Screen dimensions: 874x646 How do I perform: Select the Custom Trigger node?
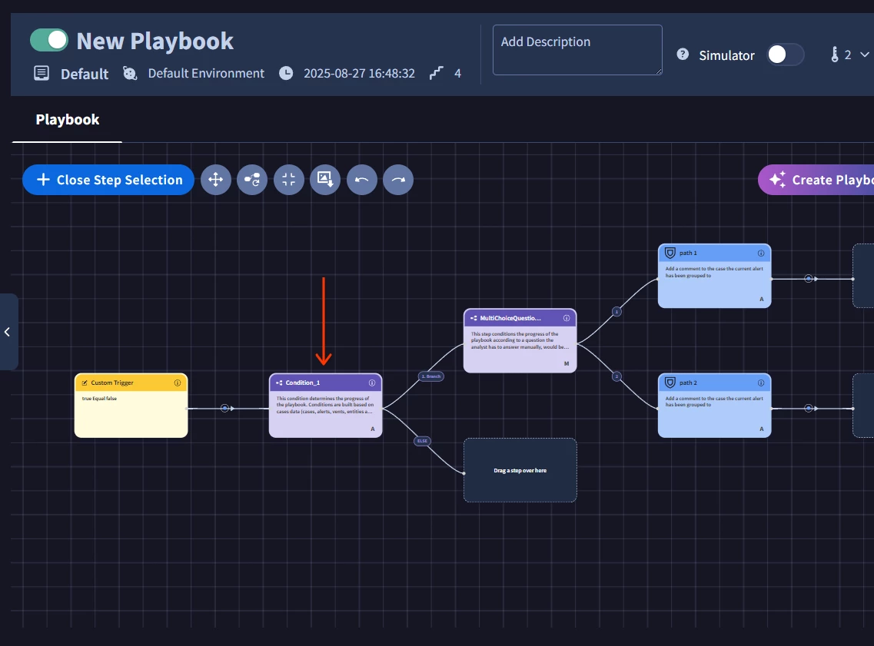(x=131, y=406)
